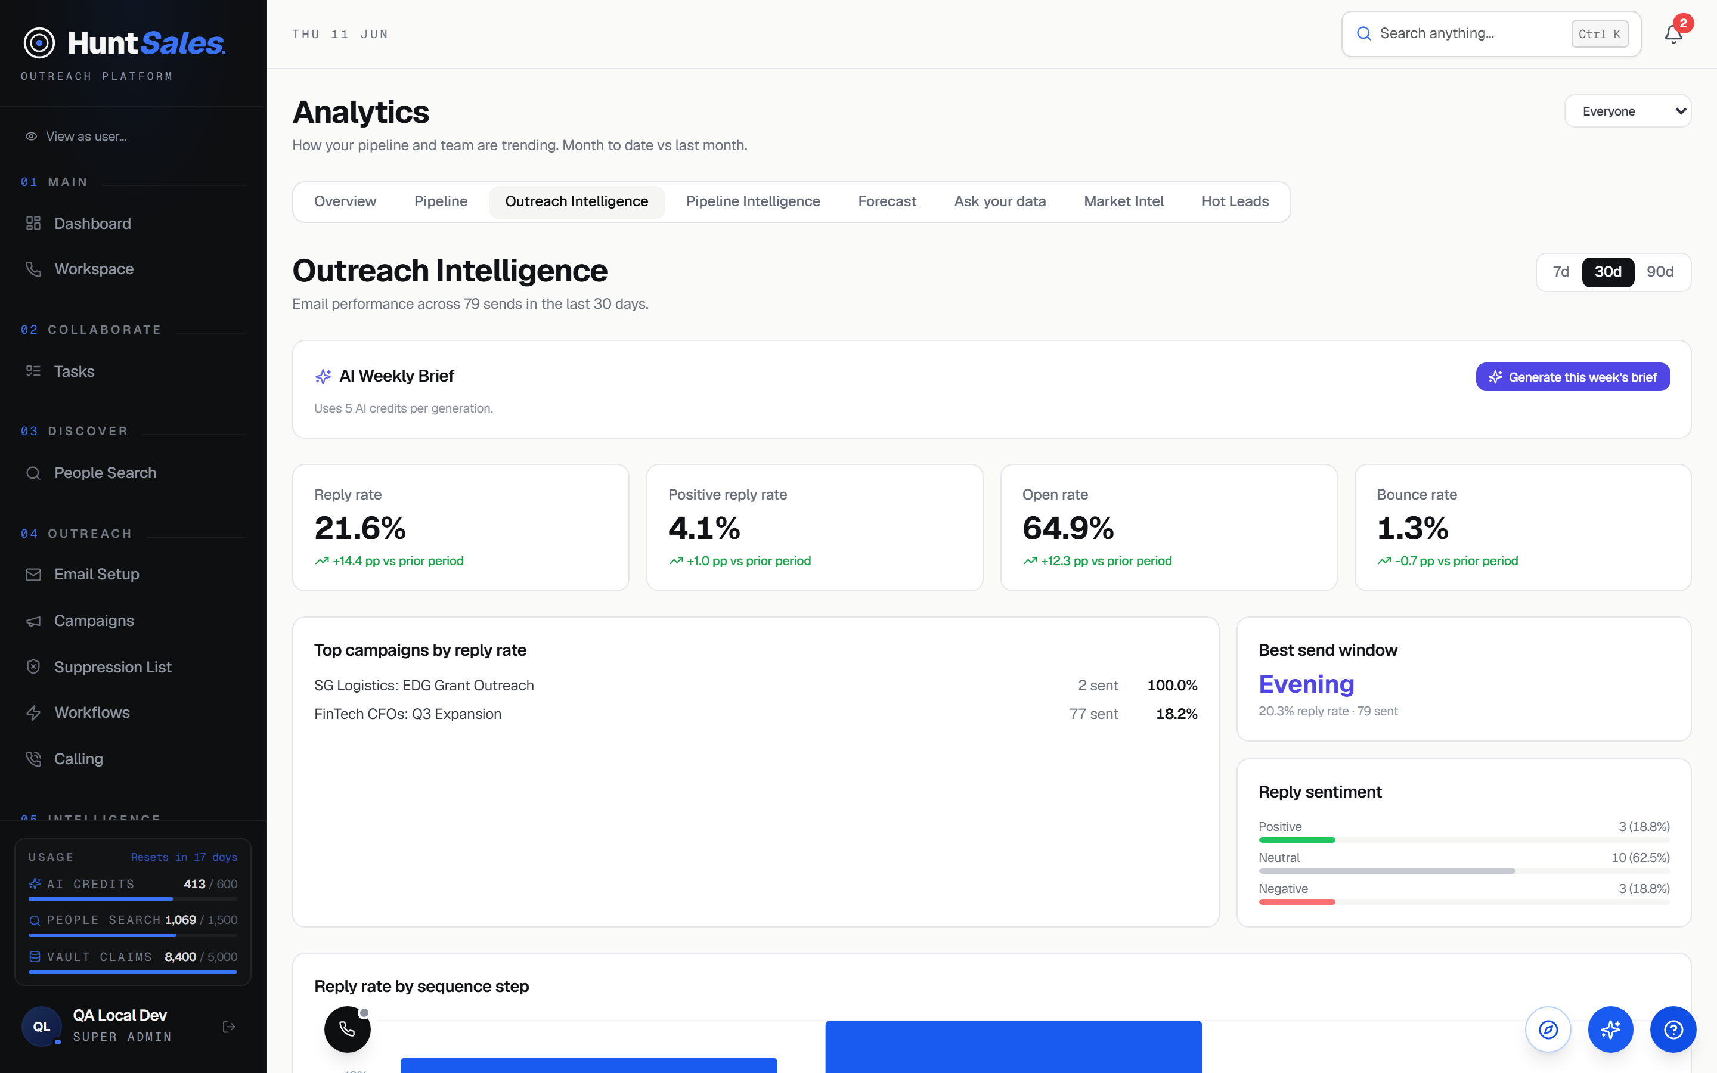1717x1073 pixels.
Task: Click the HuntSales logo icon
Action: click(39, 44)
